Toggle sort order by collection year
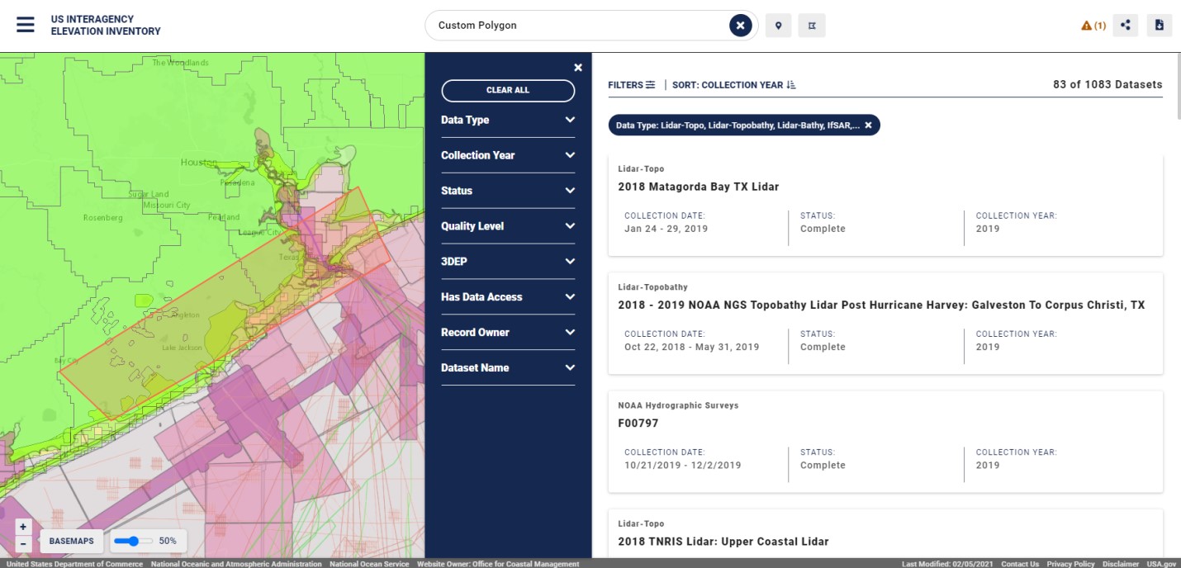Screen dimensions: 1181x568 791,85
